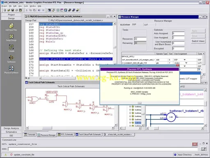Screen dimensions: 210x158
Task: Click the Resources value field
Action: pyautogui.click(x=140, y=39)
